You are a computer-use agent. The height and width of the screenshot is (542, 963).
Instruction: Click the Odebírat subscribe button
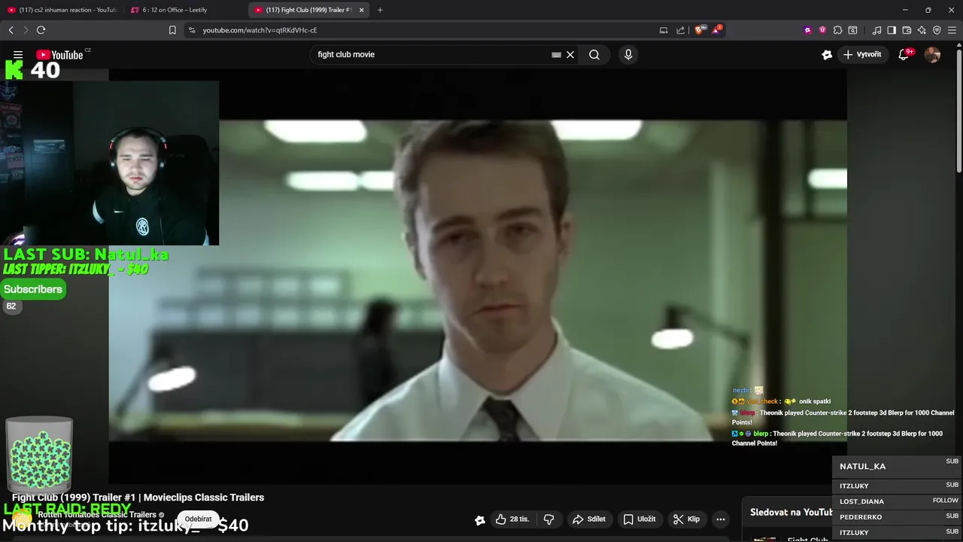pyautogui.click(x=199, y=519)
